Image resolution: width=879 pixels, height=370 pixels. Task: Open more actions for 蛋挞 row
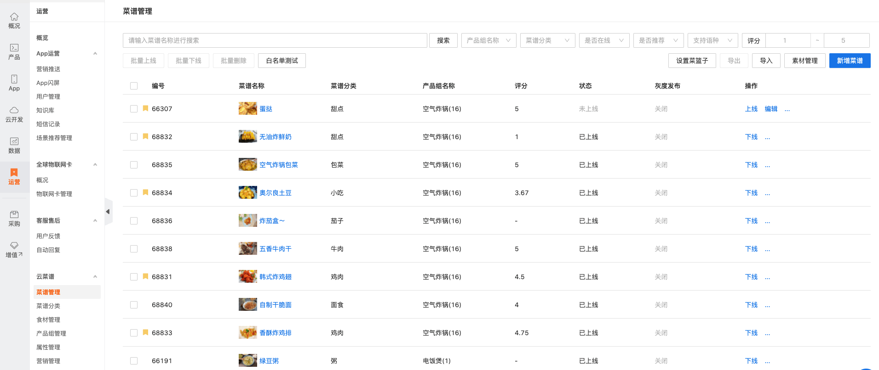pyautogui.click(x=787, y=109)
